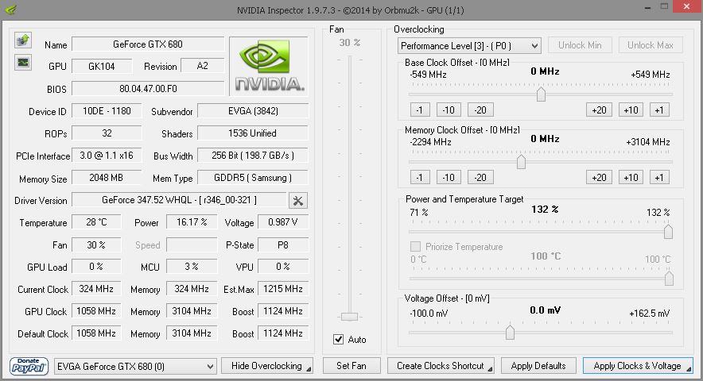Screen dimensions: 703x381
Task: Click Base Clock Offset -1 button
Action: 420,110
